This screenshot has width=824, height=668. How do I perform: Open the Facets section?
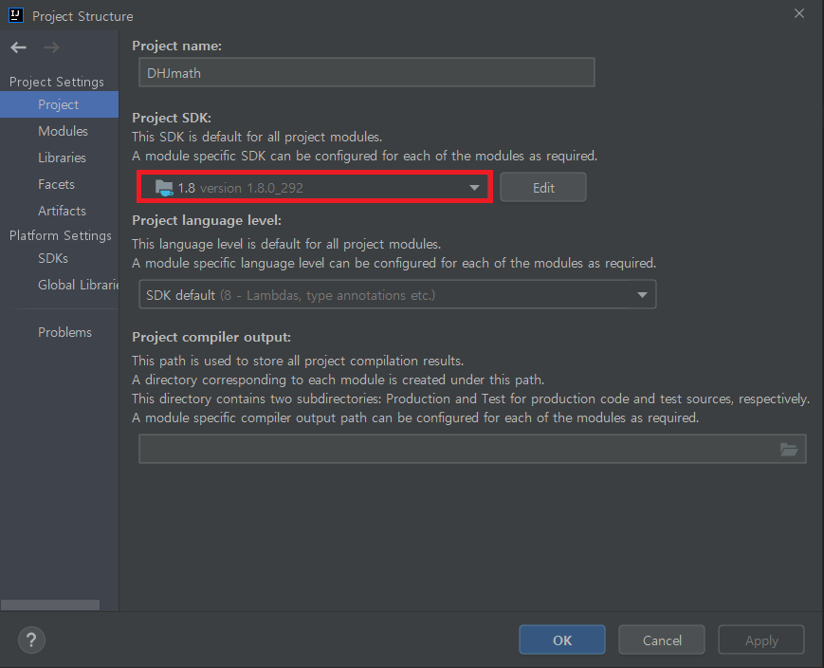56,184
